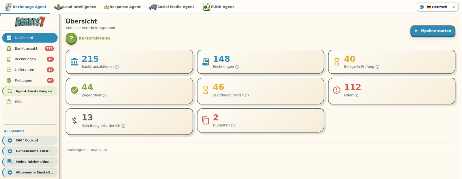Select Dashboard in the sidebar

click(30, 38)
